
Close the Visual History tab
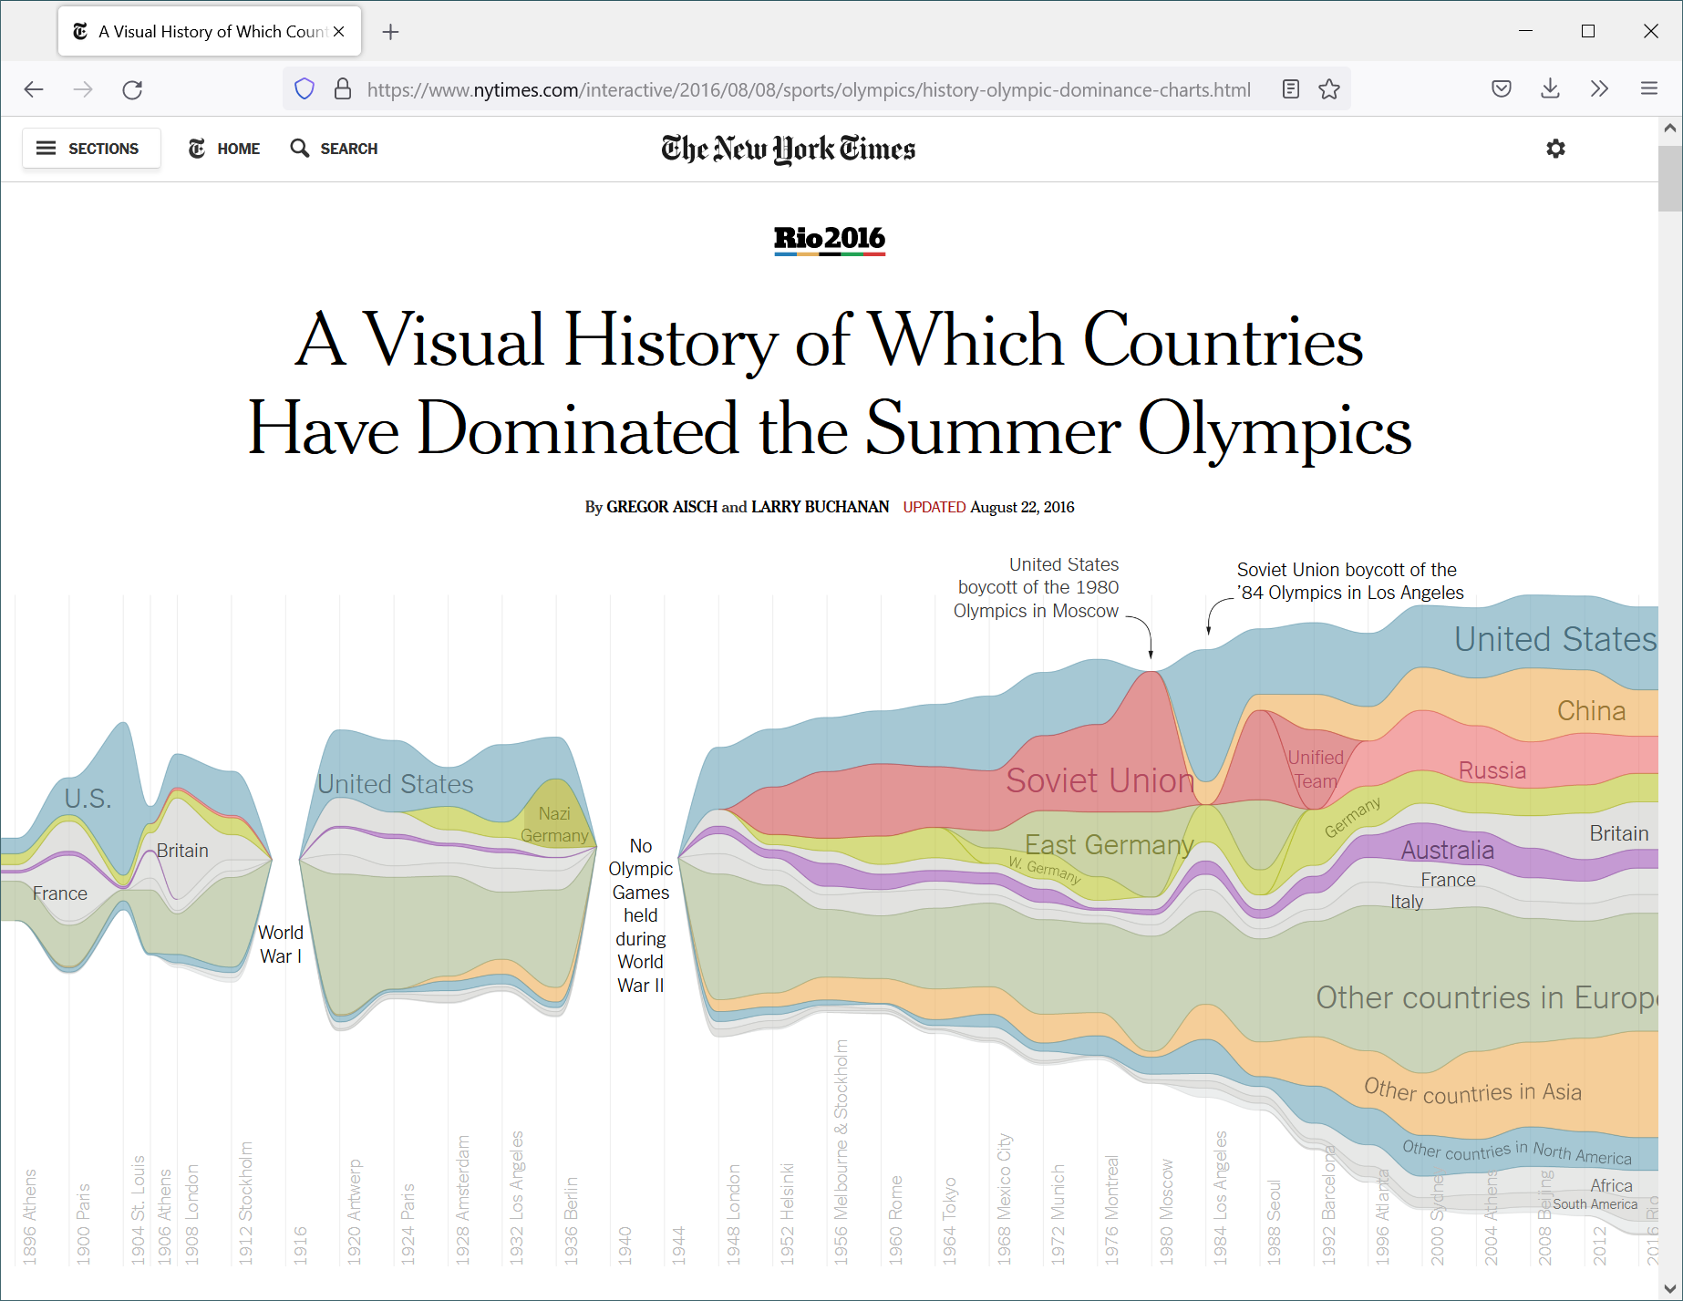(x=339, y=32)
